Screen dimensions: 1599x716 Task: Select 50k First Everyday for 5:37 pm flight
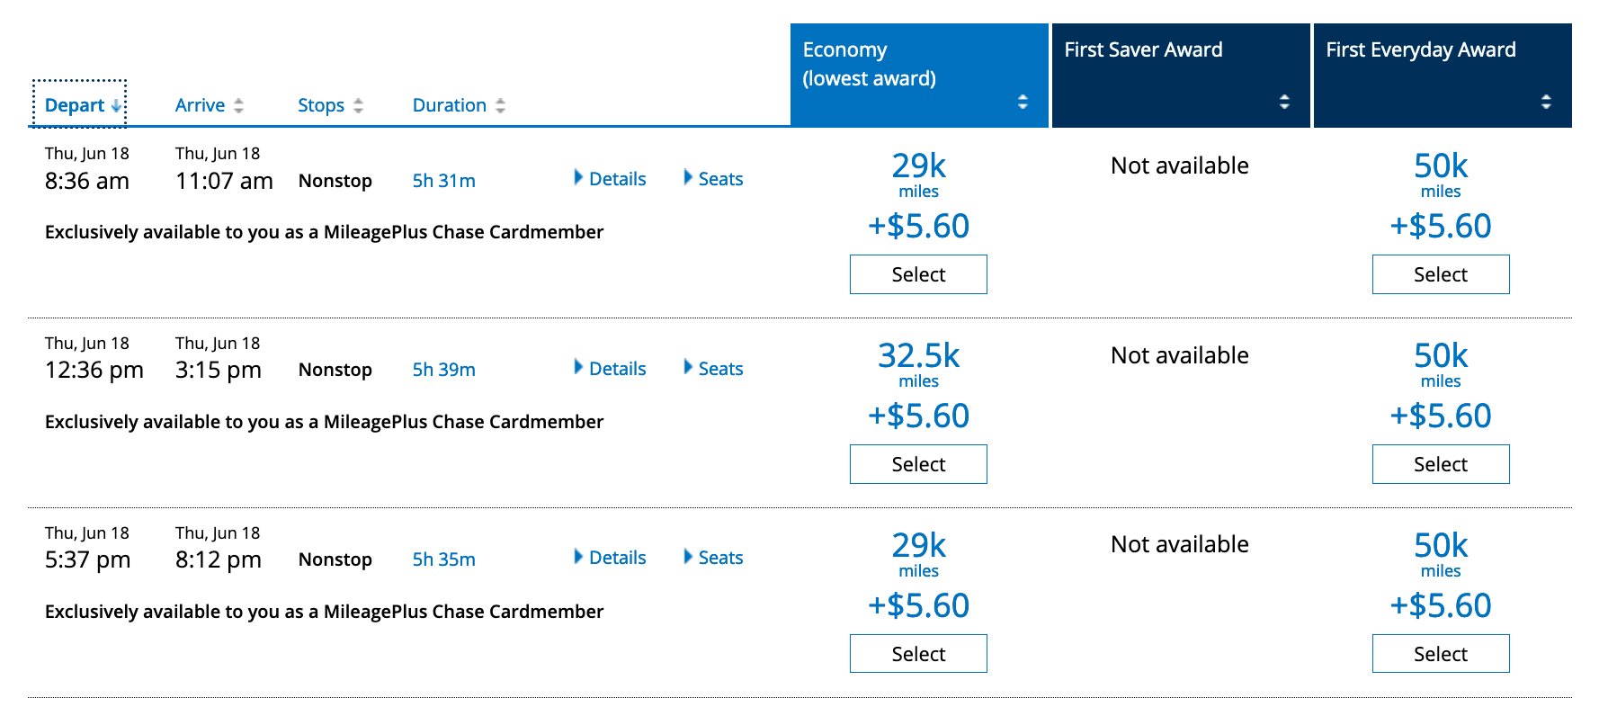pyautogui.click(x=1441, y=654)
